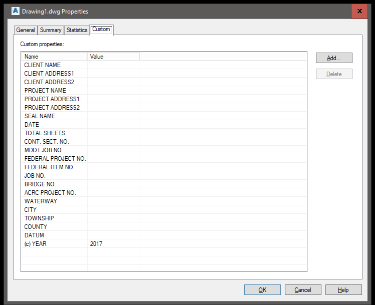The height and width of the screenshot is (305, 375).
Task: Click the Value column header
Action: 113,57
